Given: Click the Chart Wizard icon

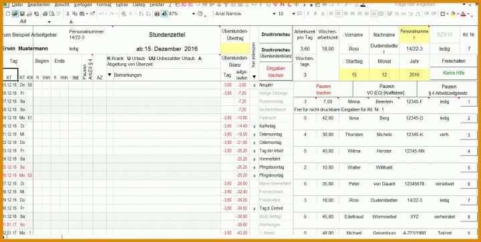Looking at the screenshot, I should pyautogui.click(x=157, y=14).
